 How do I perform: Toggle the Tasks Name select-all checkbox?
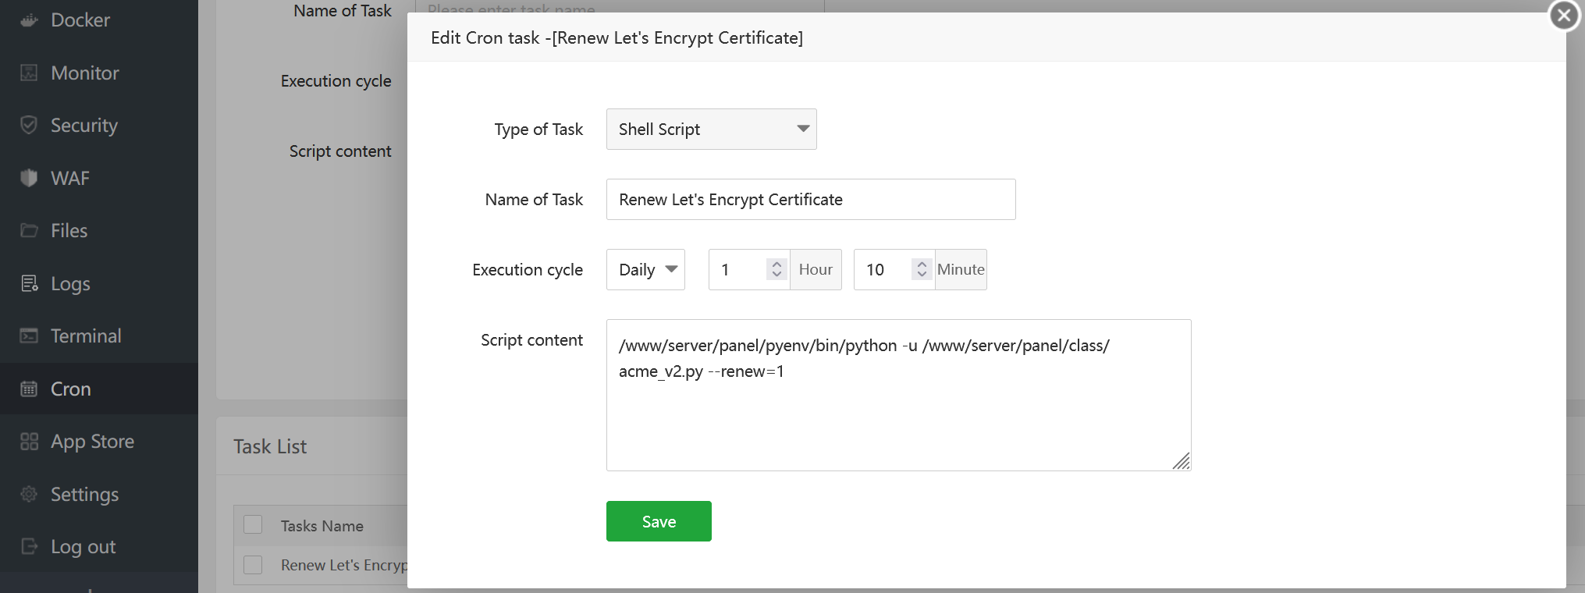253,525
